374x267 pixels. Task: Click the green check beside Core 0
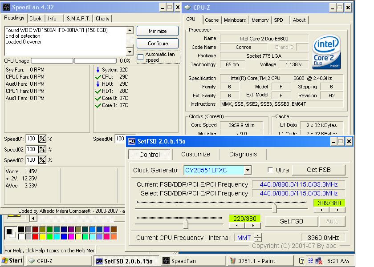tap(98, 98)
